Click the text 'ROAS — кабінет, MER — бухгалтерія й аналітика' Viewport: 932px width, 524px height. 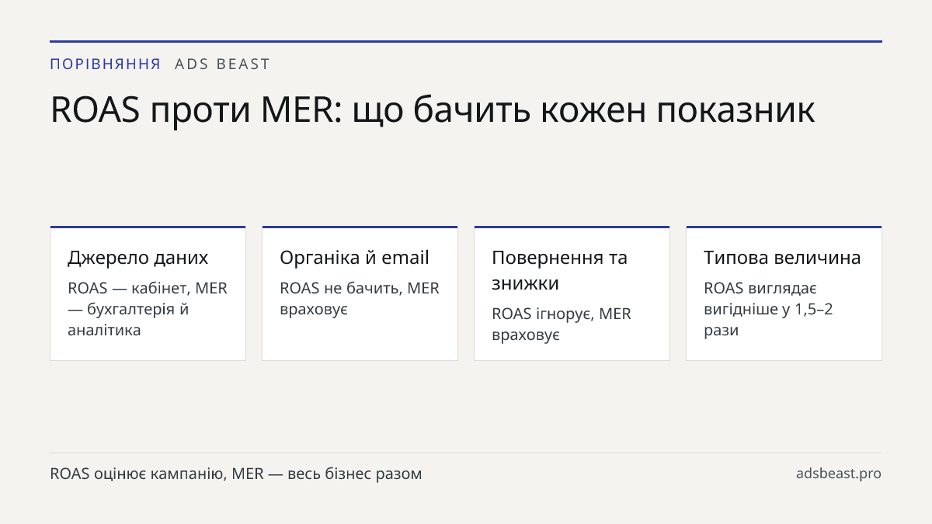coord(148,309)
